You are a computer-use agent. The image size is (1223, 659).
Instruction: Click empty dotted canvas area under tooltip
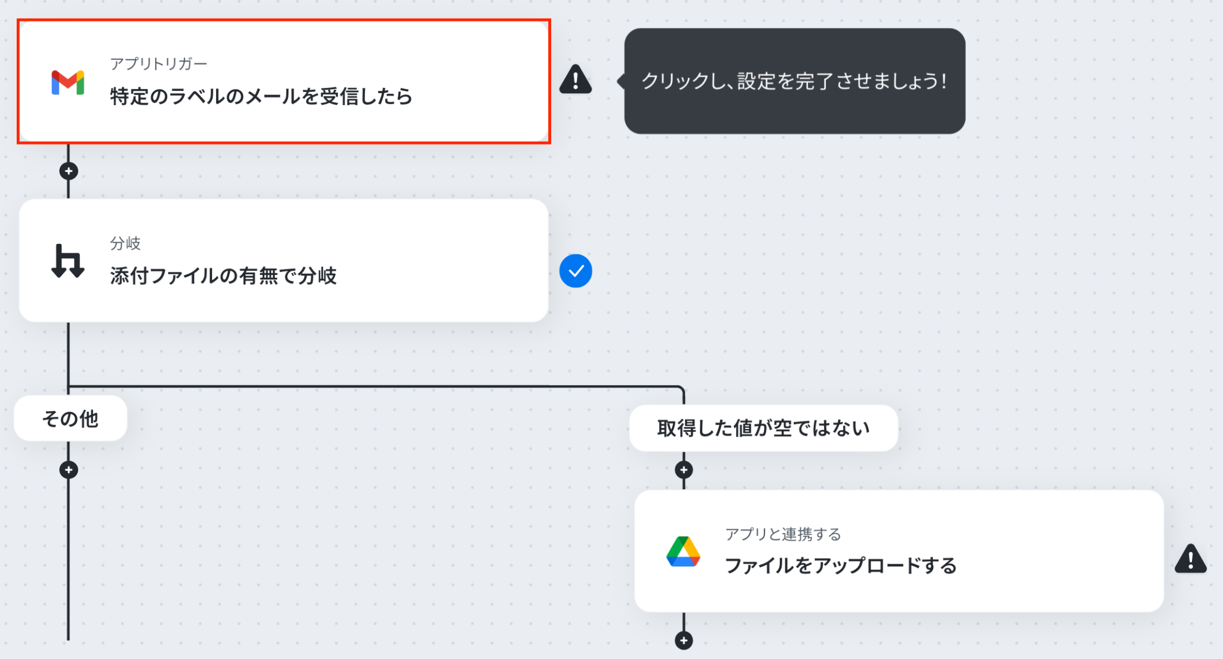[896, 251]
